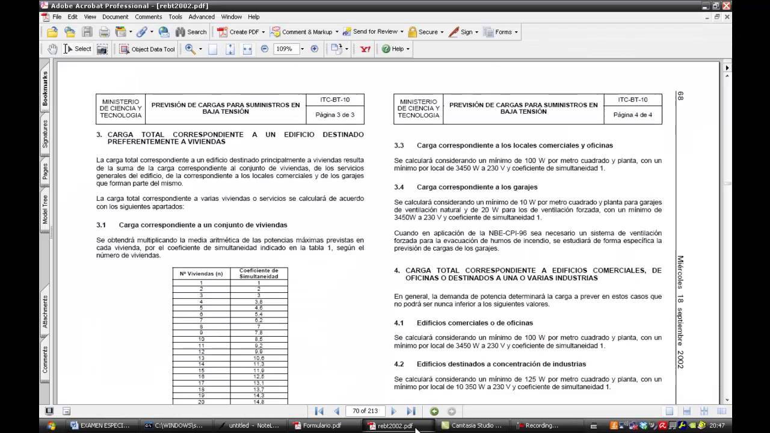Click the Save floppy disk icon
Viewport: 770px width, 433px height.
(87, 32)
